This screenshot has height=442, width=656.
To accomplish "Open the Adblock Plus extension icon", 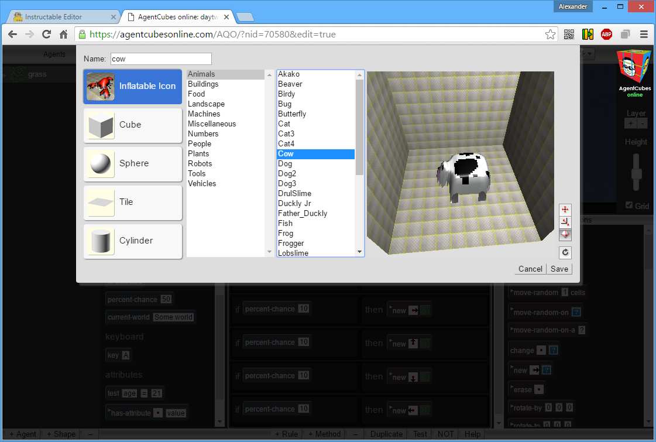I will click(606, 35).
